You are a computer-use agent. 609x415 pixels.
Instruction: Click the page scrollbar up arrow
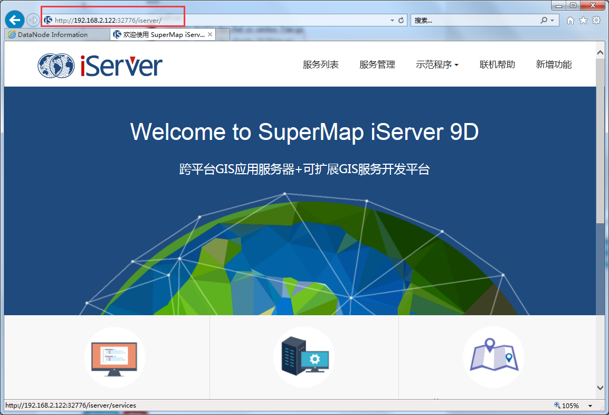pyautogui.click(x=600, y=52)
